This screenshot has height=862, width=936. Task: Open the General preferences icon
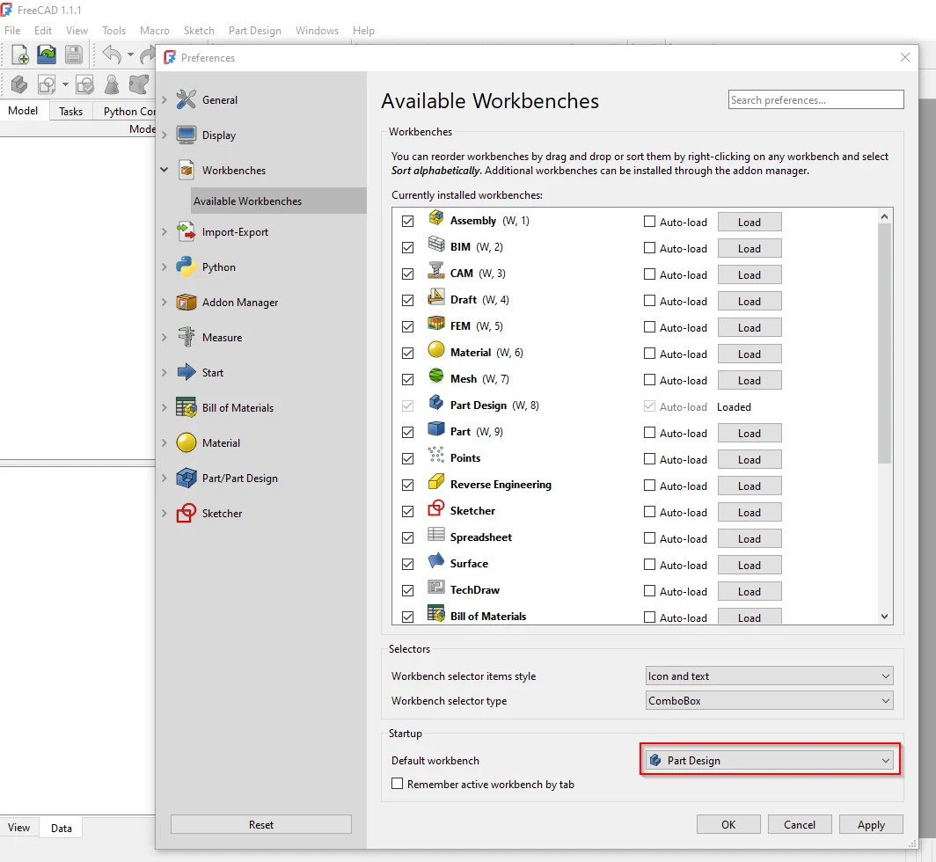186,99
